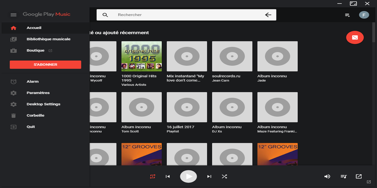Open the Album inconnu cover by Tom Scott
The height and width of the screenshot is (188, 377).
[x=142, y=107]
